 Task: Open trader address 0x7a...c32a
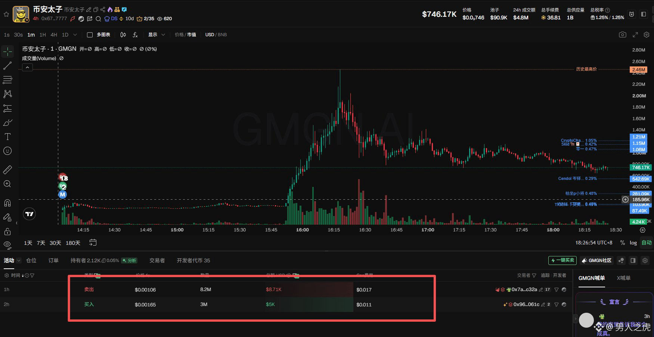point(524,290)
